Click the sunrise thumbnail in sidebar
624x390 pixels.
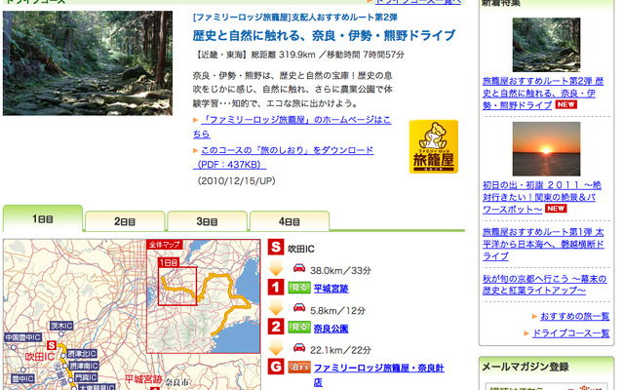point(546,149)
